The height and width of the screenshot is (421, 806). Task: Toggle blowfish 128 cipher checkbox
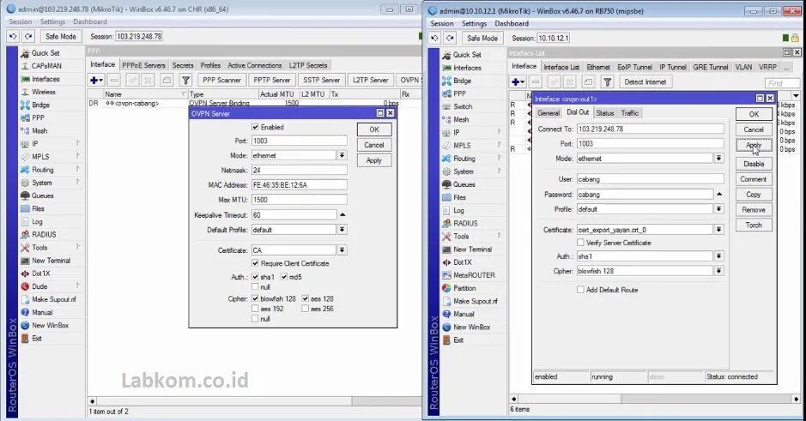click(x=255, y=298)
